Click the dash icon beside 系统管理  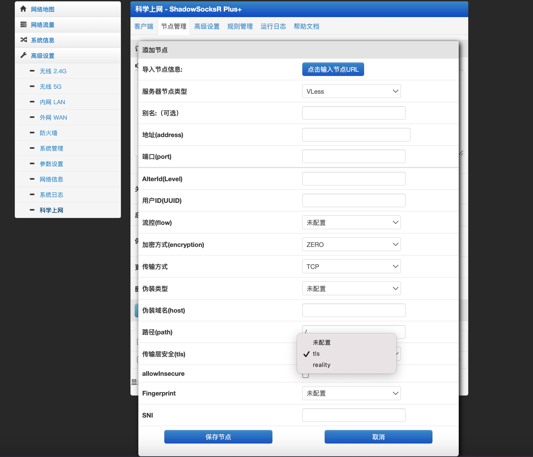pyautogui.click(x=32, y=148)
